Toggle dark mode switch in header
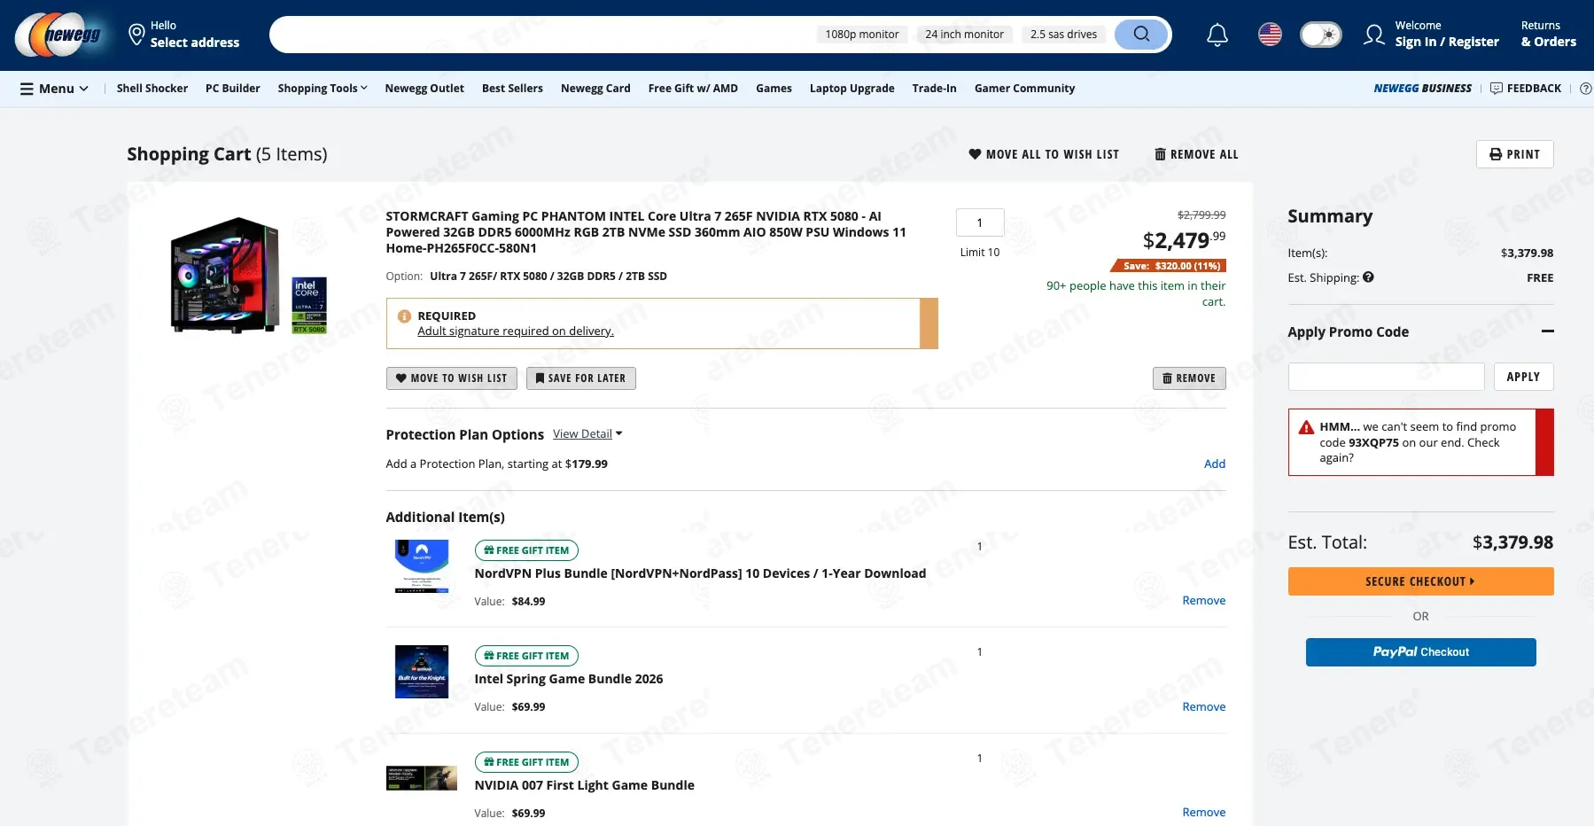Viewport: 1594px width, 826px height. (1320, 35)
